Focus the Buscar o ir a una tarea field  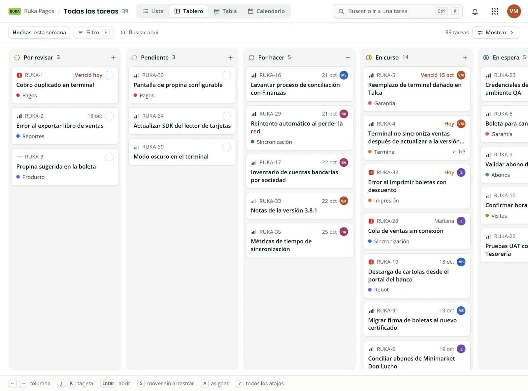point(397,11)
